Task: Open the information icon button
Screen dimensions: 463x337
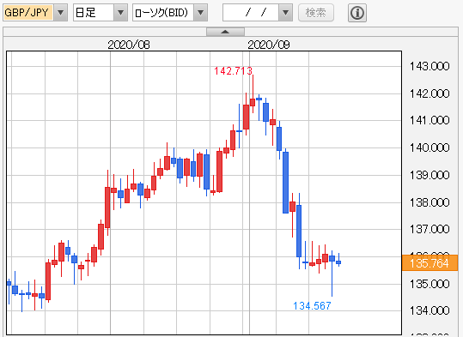Action: coord(357,13)
